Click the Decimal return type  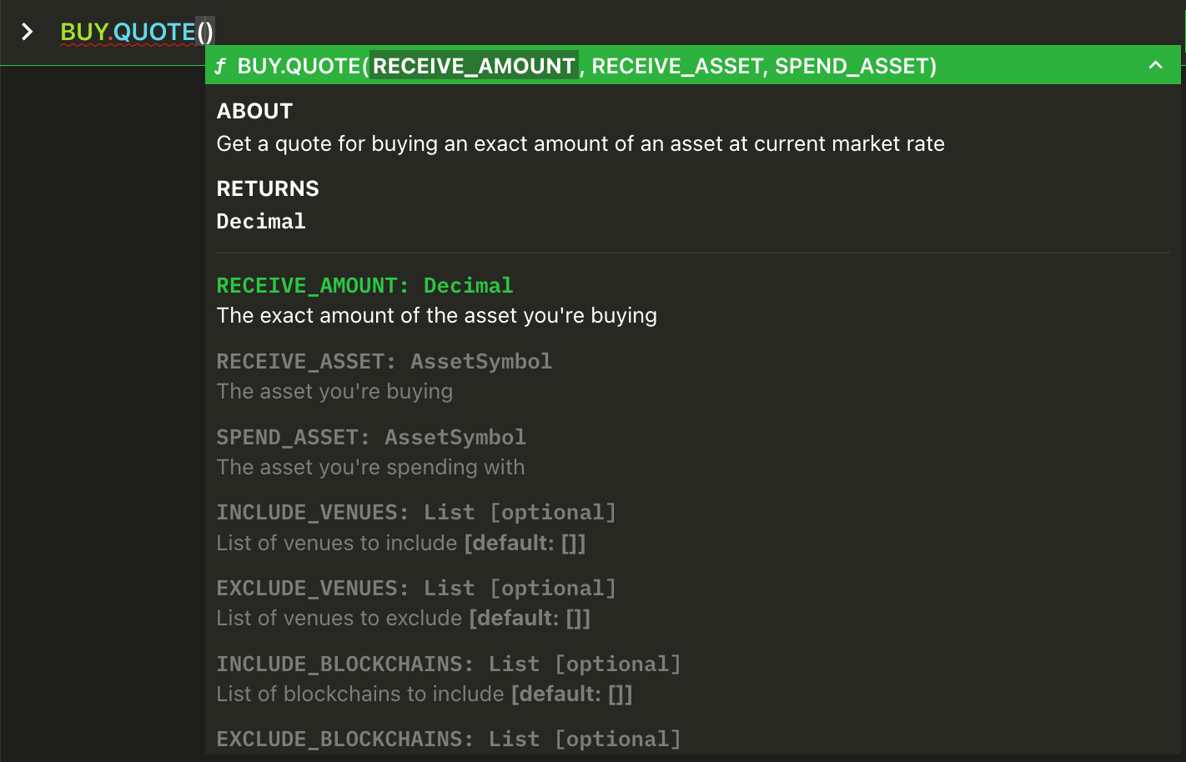click(261, 221)
